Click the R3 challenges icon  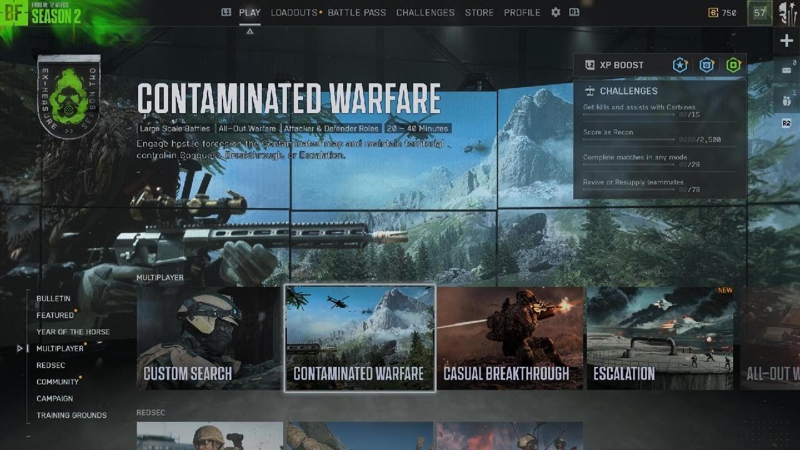pos(589,91)
